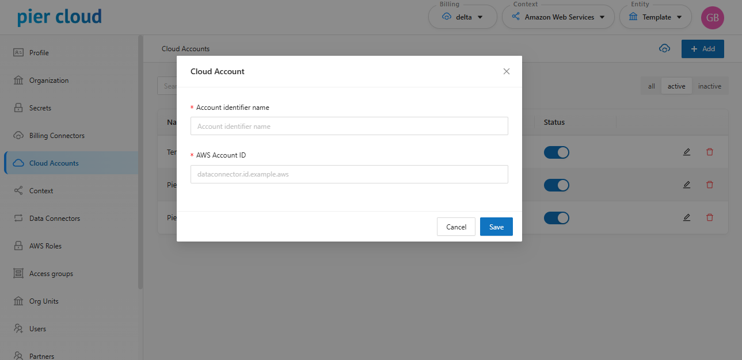The image size is (742, 360).
Task: Click the edit pencil icon in first row
Action: tap(686, 152)
